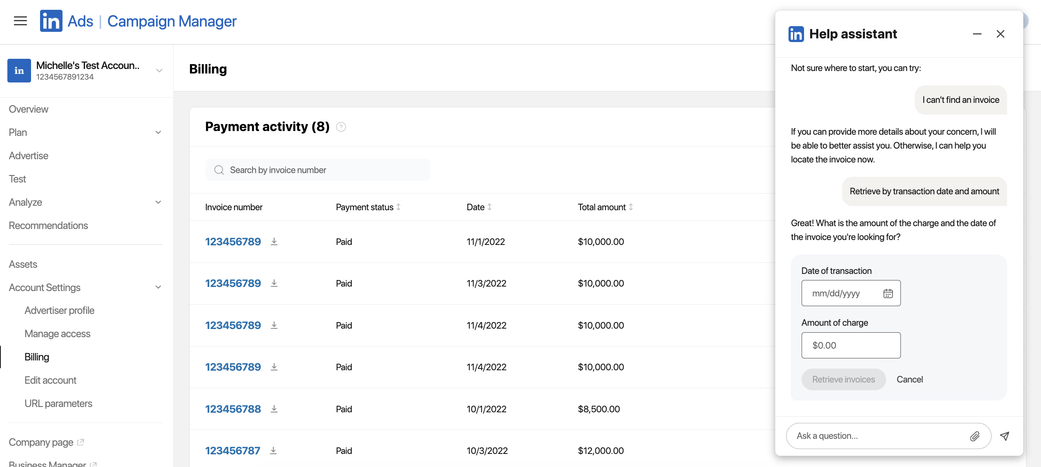Image resolution: width=1041 pixels, height=467 pixels.
Task: Send the question with paper plane icon
Action: [x=1005, y=436]
